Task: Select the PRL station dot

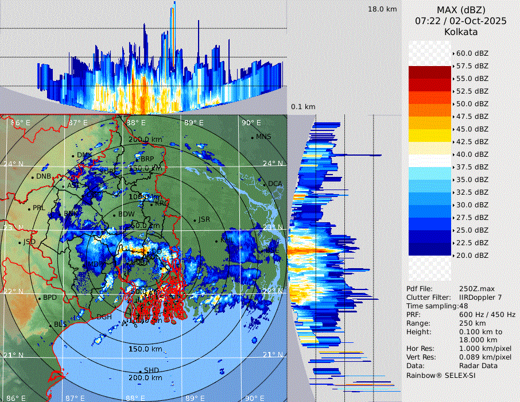Action: click(x=29, y=208)
